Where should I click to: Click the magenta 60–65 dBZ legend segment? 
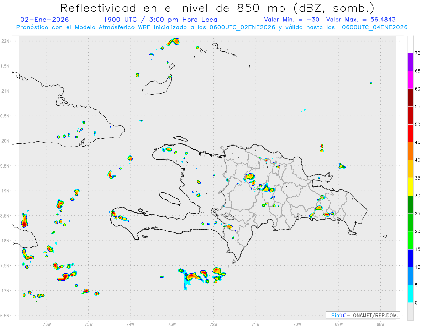[x=410, y=79]
